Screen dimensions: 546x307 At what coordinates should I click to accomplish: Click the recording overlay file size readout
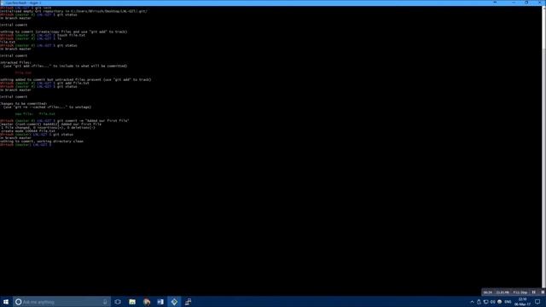click(502, 293)
